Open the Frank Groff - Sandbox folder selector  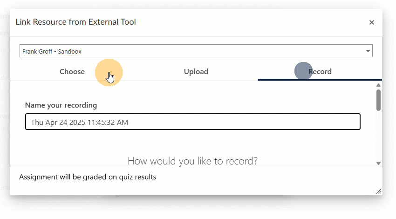click(x=191, y=51)
